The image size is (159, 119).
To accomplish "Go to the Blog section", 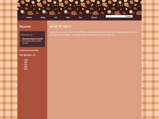I will 43,18.
